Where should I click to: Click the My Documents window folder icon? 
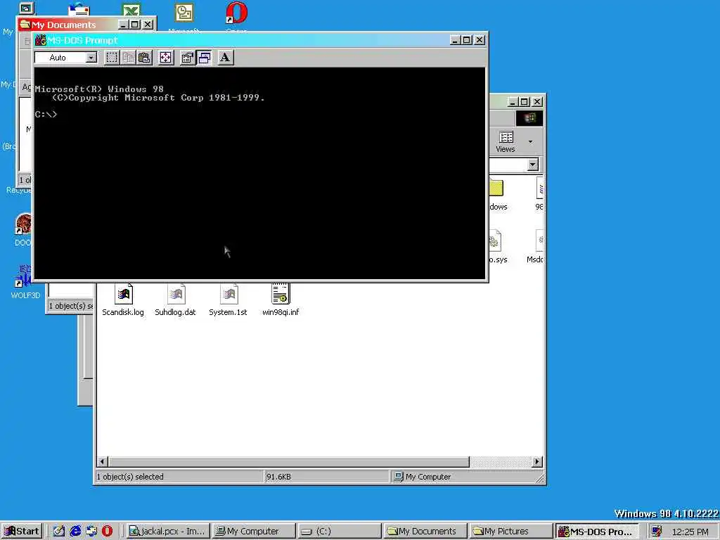coord(25,25)
